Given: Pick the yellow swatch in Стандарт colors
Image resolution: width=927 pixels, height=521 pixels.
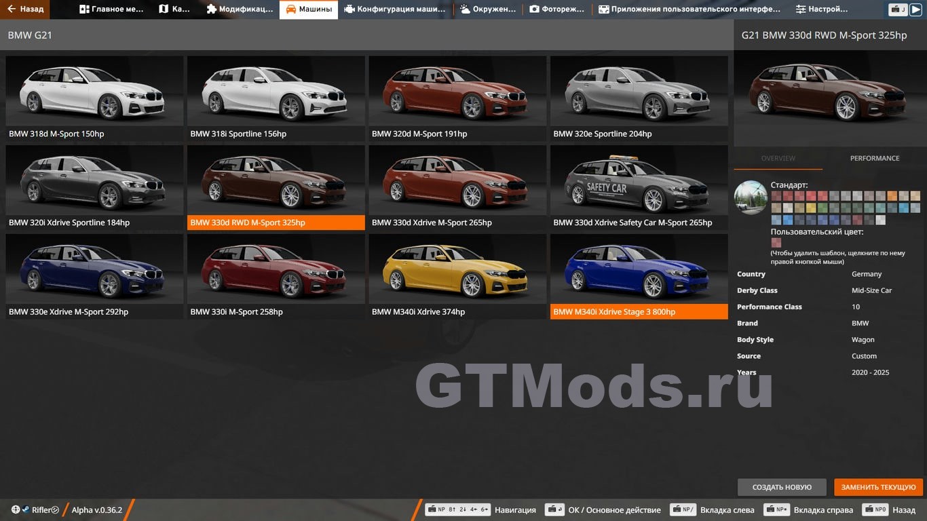Looking at the screenshot, I should click(x=811, y=208).
